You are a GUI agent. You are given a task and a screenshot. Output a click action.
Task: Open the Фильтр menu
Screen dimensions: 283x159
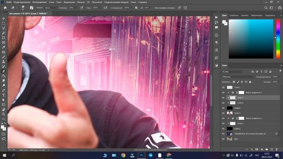tap(80, 2)
